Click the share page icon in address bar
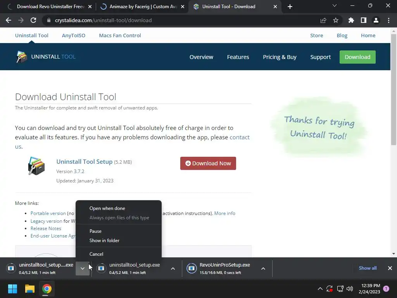This screenshot has height=298, width=397. tap(323, 20)
